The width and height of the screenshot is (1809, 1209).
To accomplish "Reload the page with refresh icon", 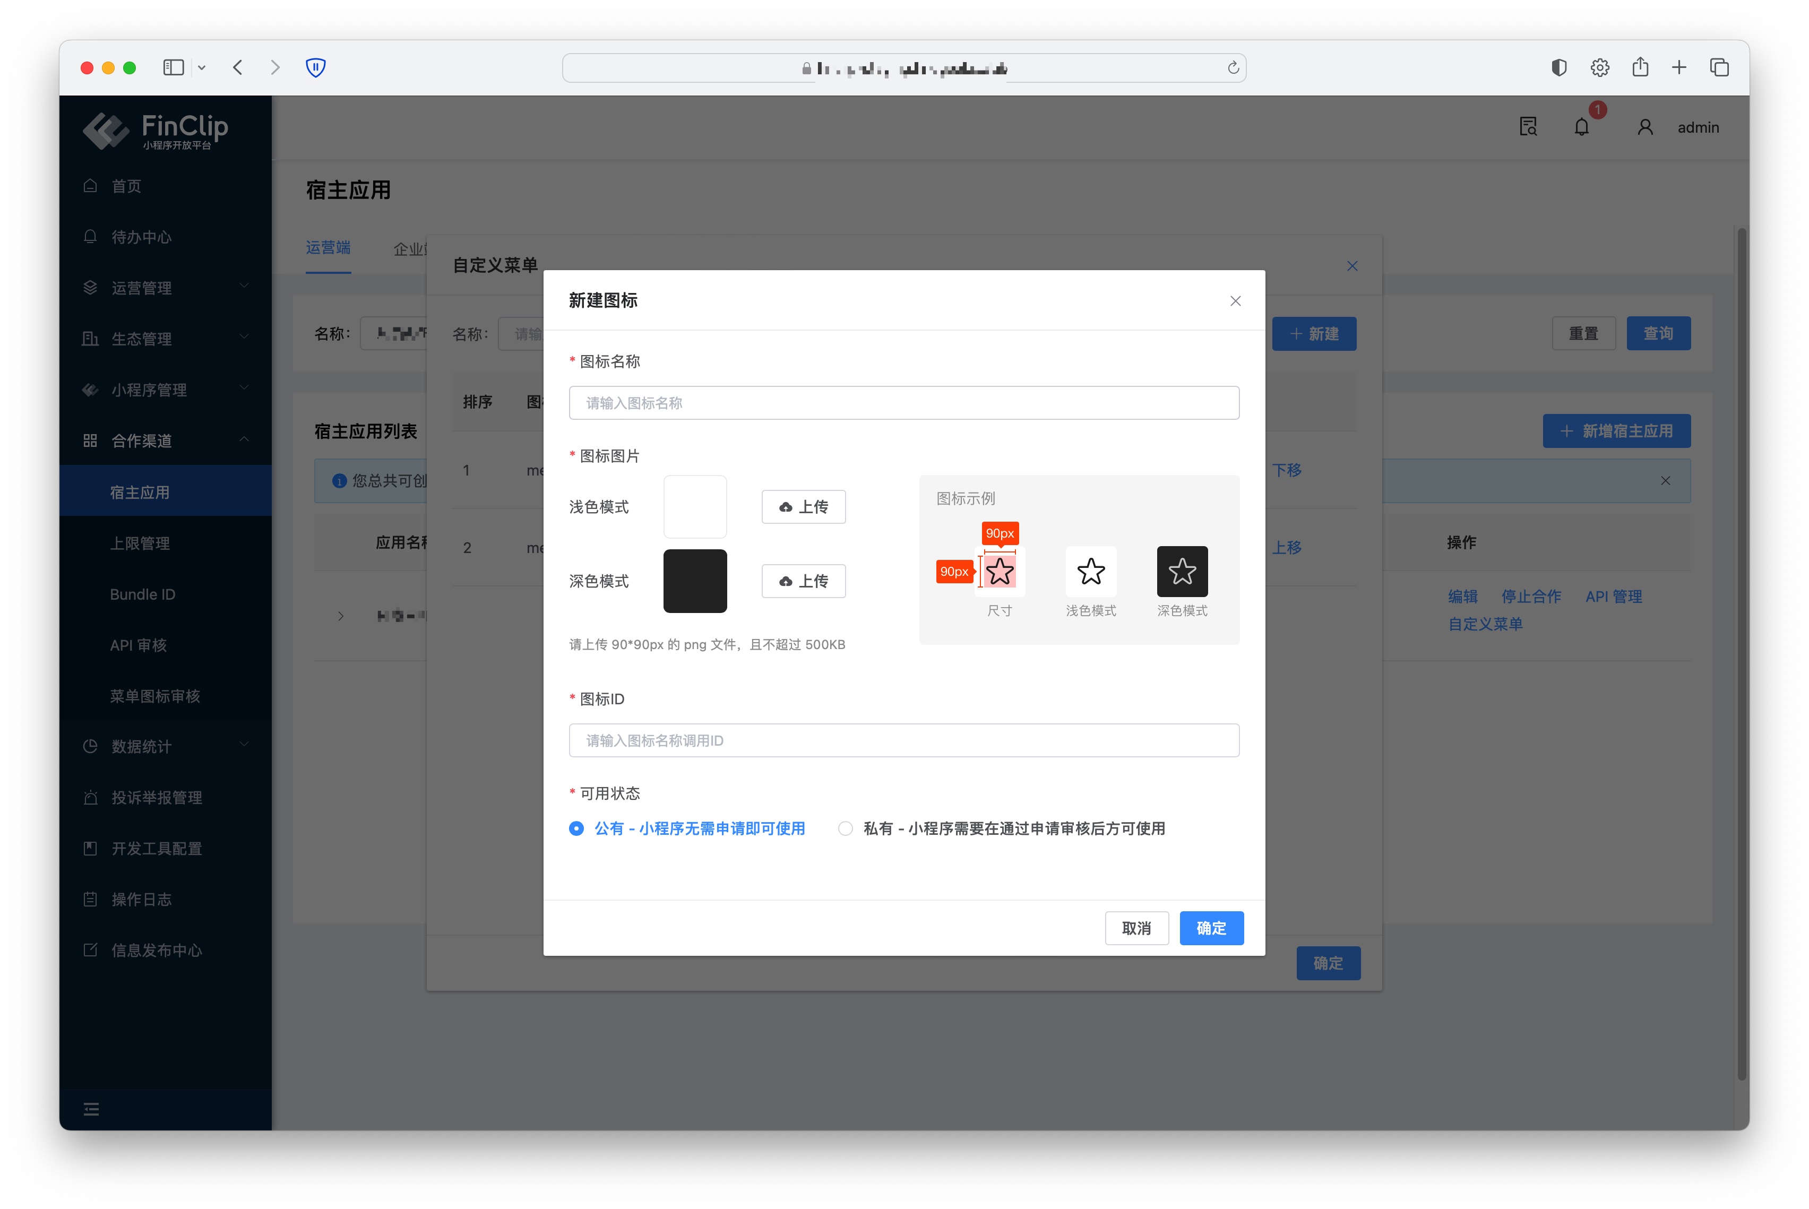I will pyautogui.click(x=1233, y=68).
